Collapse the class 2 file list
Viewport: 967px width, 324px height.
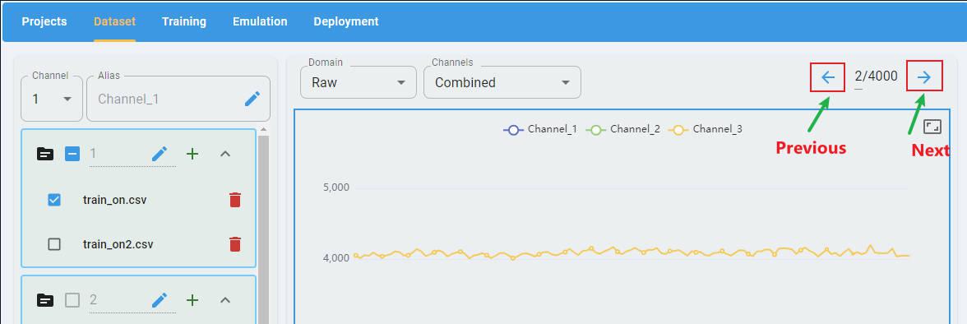pos(225,300)
